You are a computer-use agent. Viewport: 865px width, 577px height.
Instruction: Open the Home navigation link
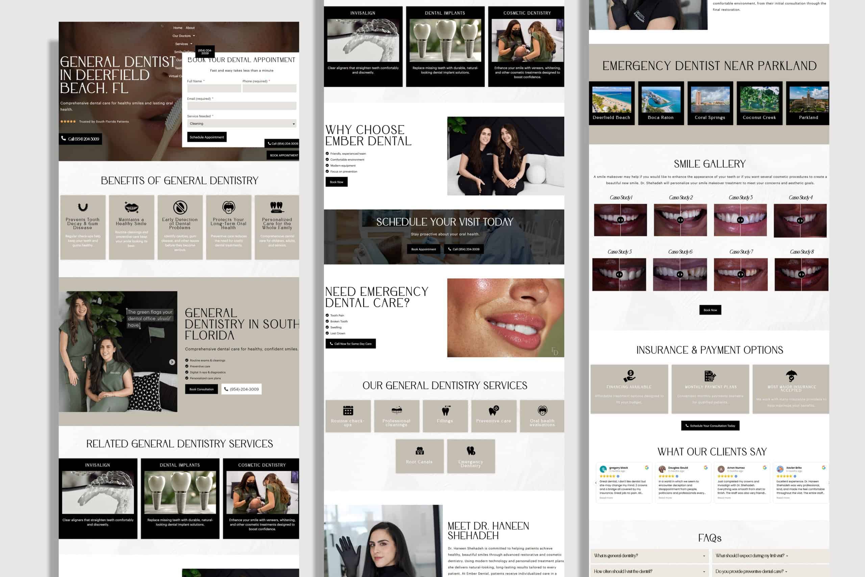point(178,28)
